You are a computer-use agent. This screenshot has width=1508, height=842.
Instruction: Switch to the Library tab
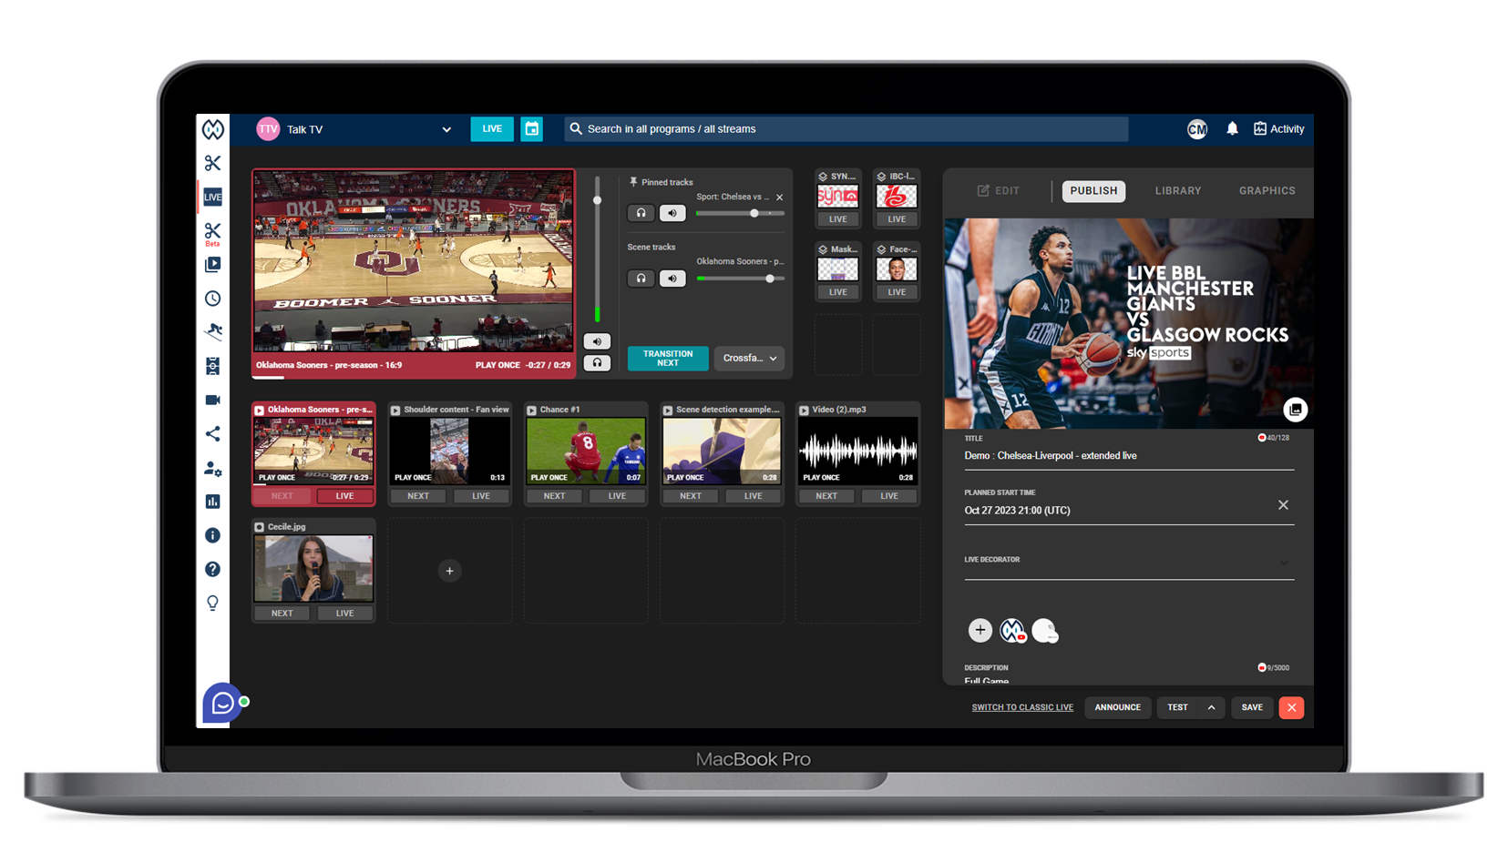[x=1177, y=191]
